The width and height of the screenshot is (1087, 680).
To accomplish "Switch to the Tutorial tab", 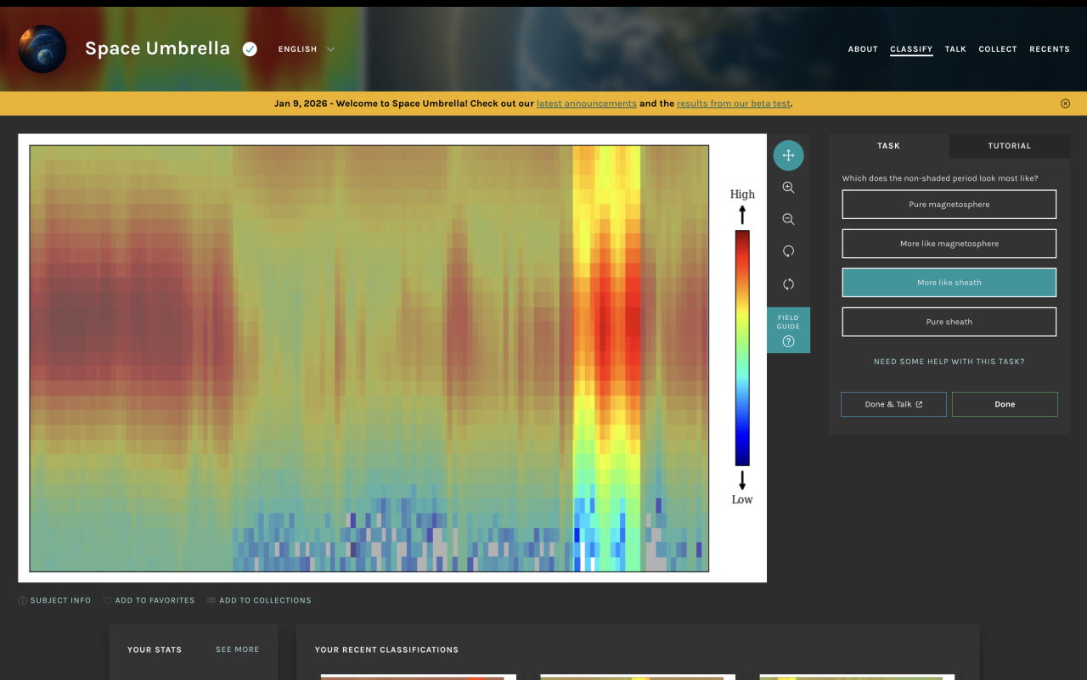I will click(1009, 146).
